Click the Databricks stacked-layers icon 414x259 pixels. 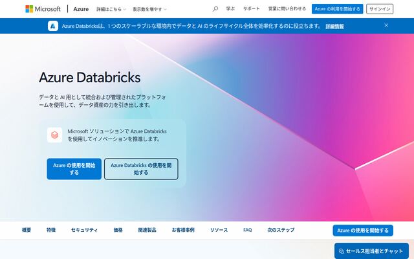[54, 135]
